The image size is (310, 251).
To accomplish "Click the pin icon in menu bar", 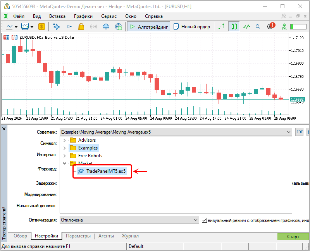I will pyautogui.click(x=284, y=16).
